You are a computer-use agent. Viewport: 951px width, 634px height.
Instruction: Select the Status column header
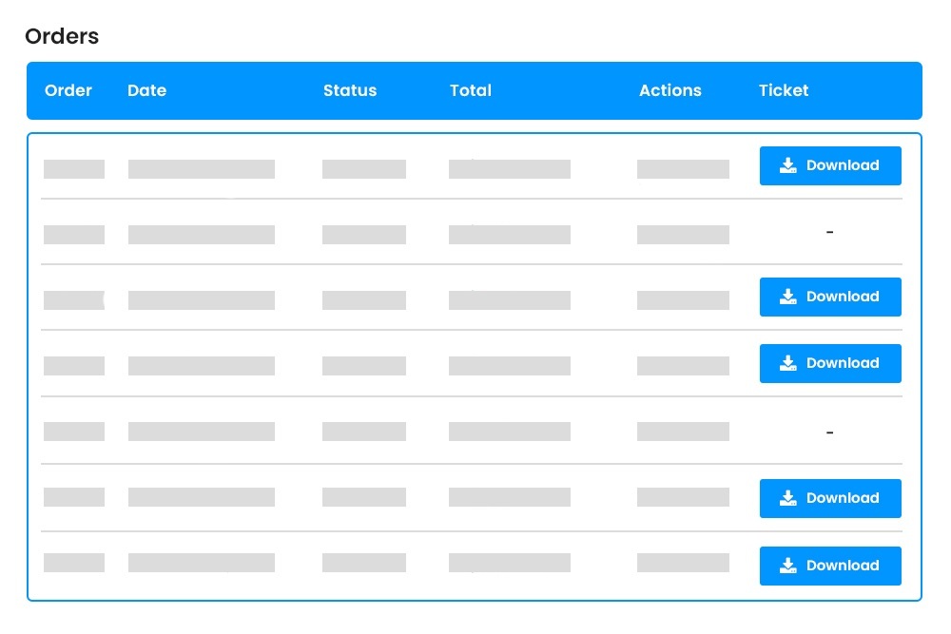coord(350,91)
